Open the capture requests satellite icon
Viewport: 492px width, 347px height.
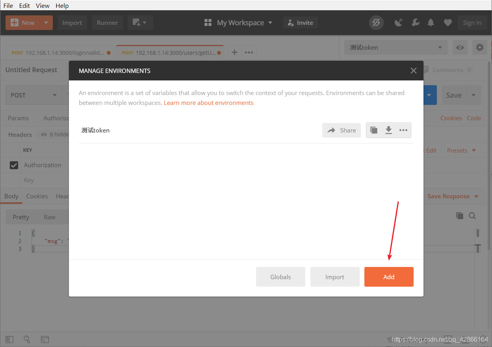pyautogui.click(x=399, y=23)
